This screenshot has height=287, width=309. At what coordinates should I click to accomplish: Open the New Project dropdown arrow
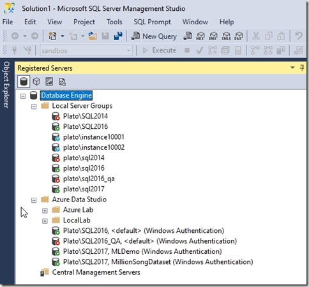tap(63, 36)
